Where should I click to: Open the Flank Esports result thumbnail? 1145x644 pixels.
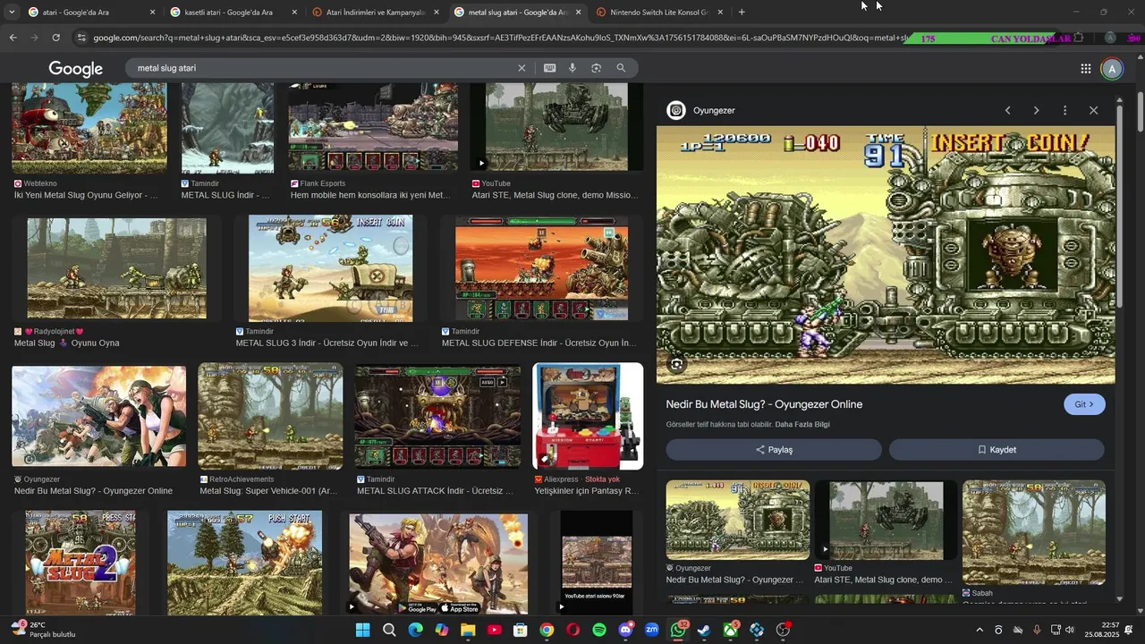pyautogui.click(x=373, y=127)
